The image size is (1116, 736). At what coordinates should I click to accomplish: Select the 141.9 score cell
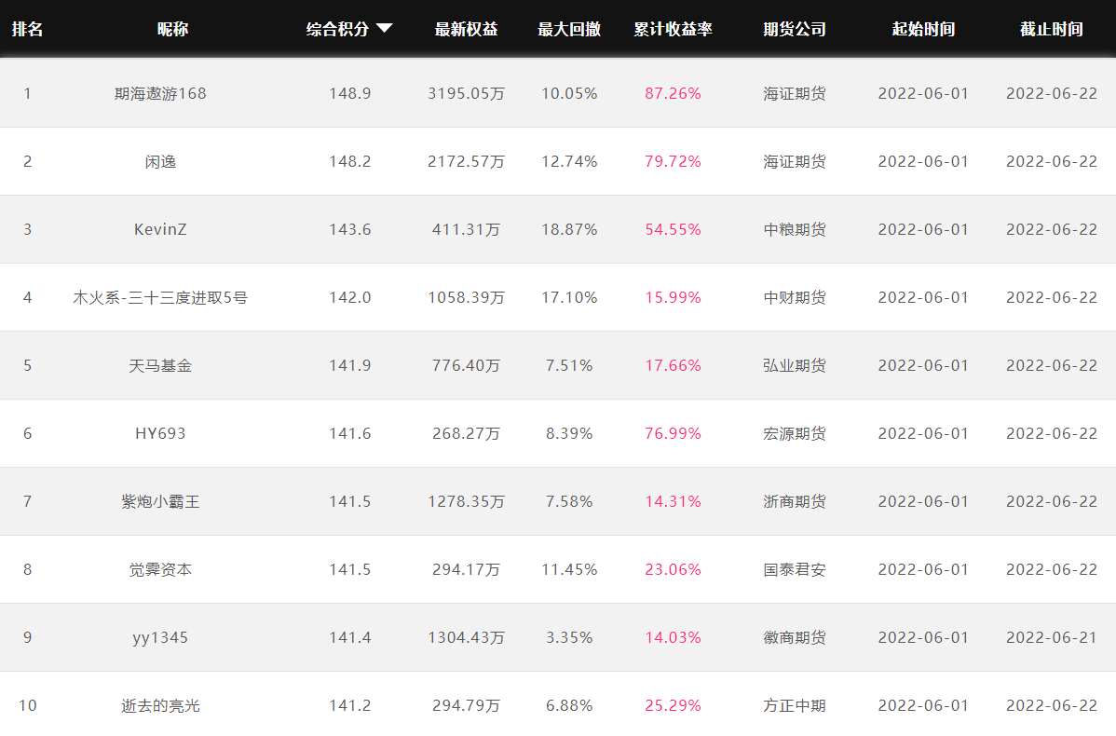(x=350, y=366)
